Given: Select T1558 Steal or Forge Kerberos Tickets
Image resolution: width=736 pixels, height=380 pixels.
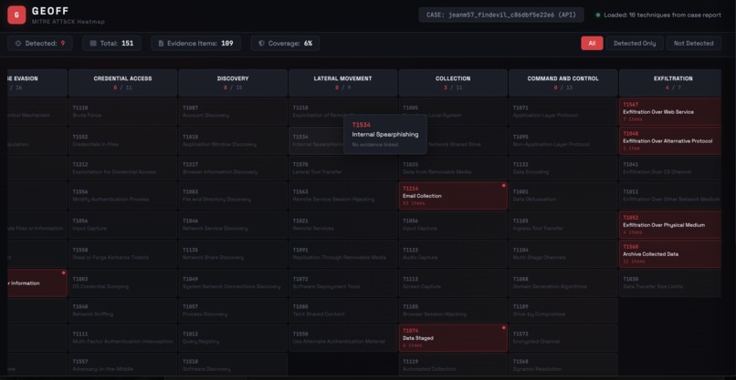Looking at the screenshot, I should (x=122, y=253).
